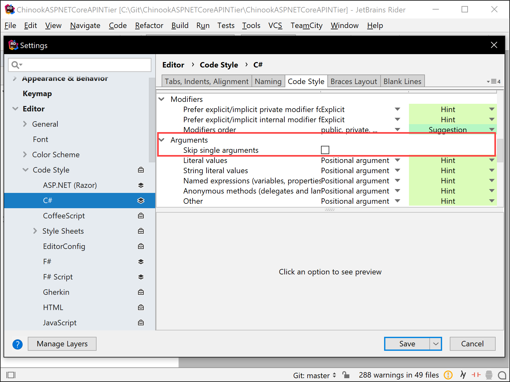The width and height of the screenshot is (510, 382).
Task: Click the Save button
Action: 407,344
